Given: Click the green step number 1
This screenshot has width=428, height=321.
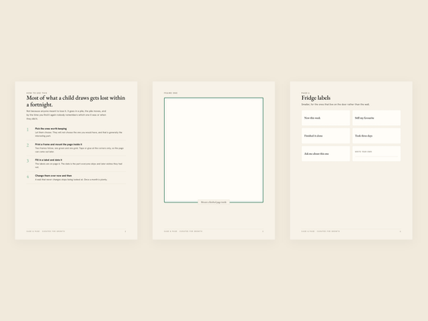Looking at the screenshot, I should click(27, 130).
